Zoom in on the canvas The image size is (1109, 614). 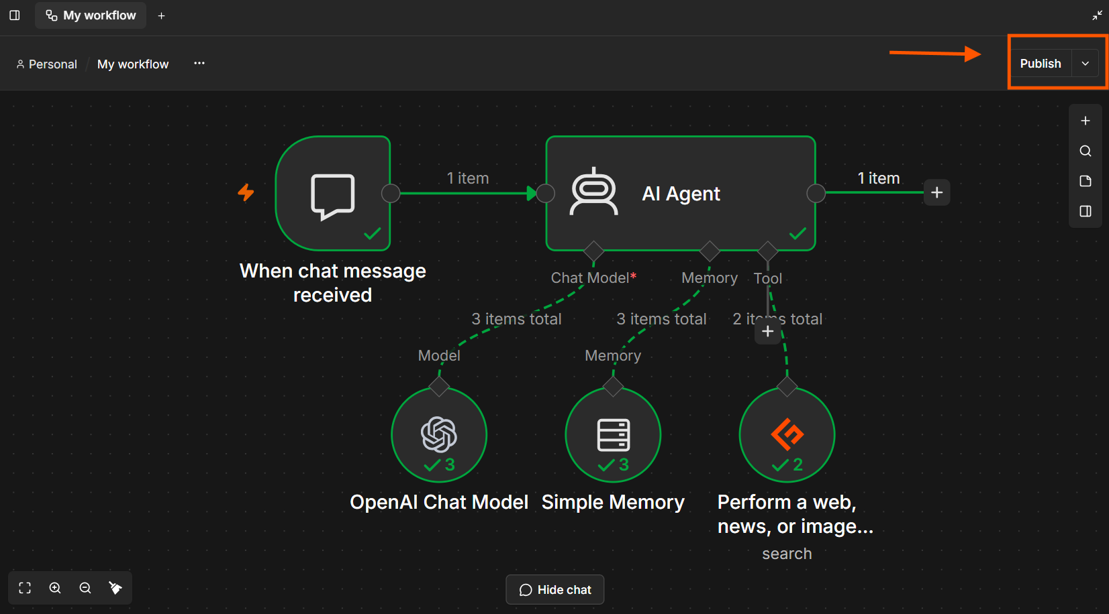coord(55,588)
